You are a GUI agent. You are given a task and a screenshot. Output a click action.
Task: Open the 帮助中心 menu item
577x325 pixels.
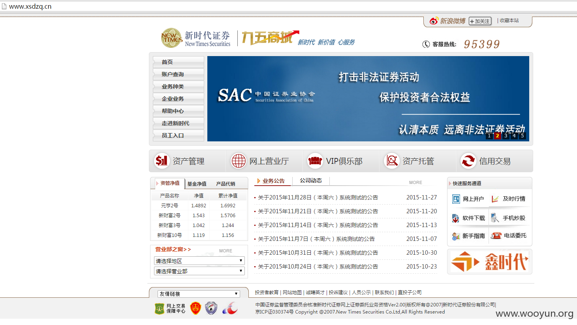tap(179, 111)
